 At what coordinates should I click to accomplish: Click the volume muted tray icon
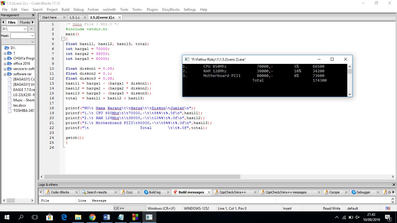click(357, 217)
